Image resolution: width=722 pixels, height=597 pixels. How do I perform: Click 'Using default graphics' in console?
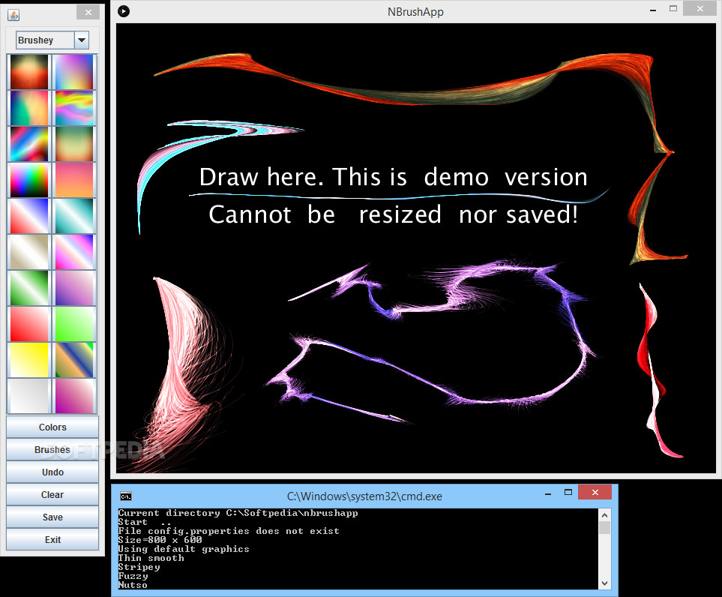[184, 549]
